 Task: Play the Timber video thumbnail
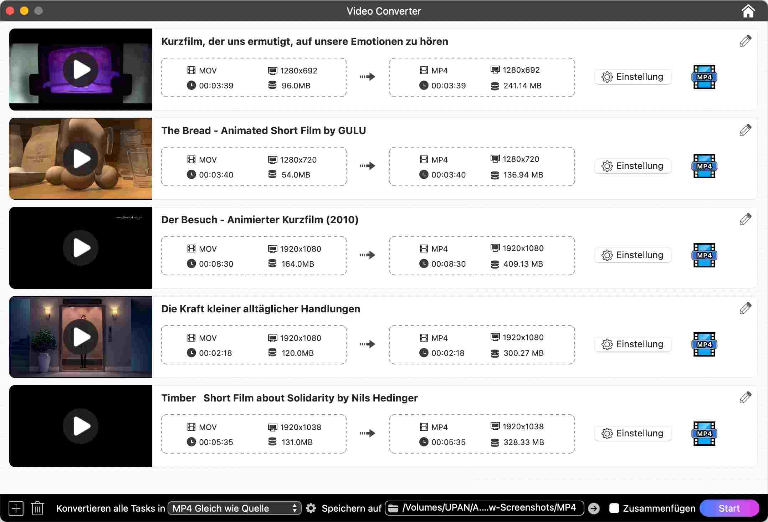pyautogui.click(x=81, y=426)
